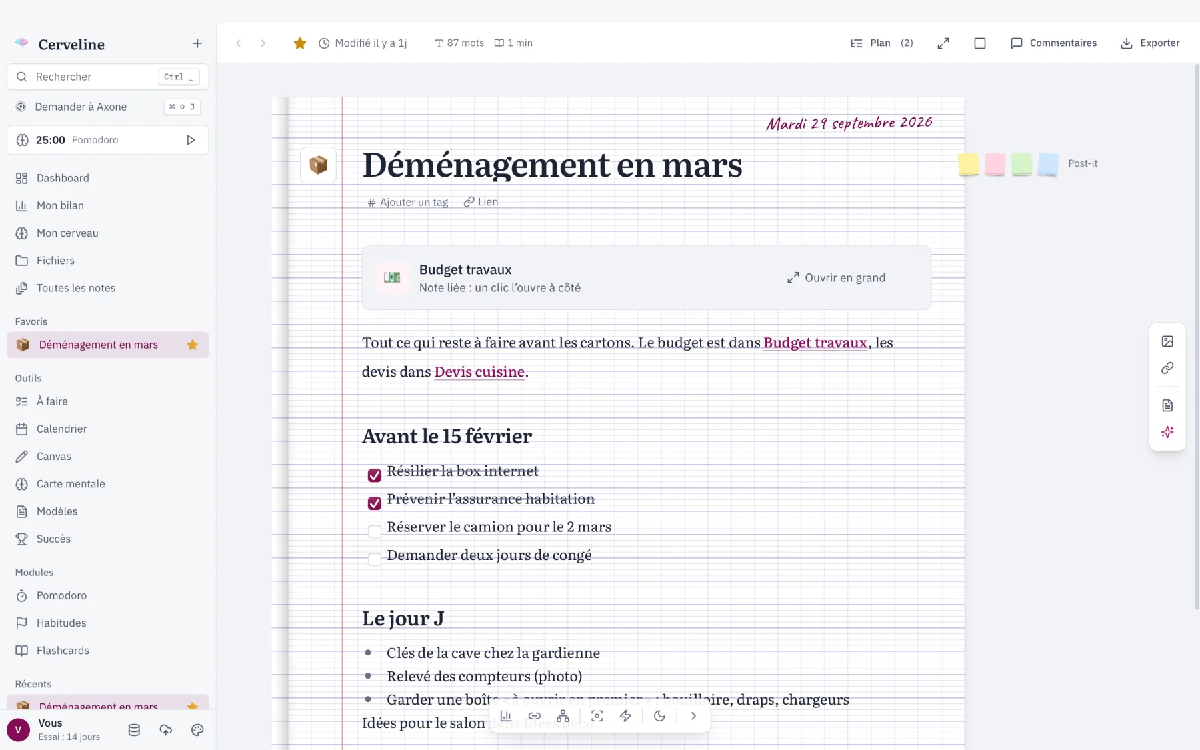Click the favorite star in the top bar
This screenshot has height=750, width=1200.
pos(300,43)
